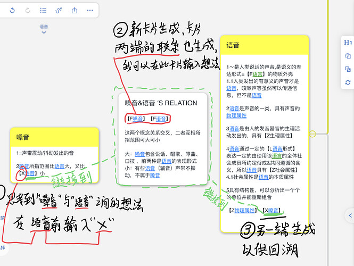354x266 pixels.
Task: Click text "1.1人类发出的有意义的声音才是"
Action: tap(262, 81)
